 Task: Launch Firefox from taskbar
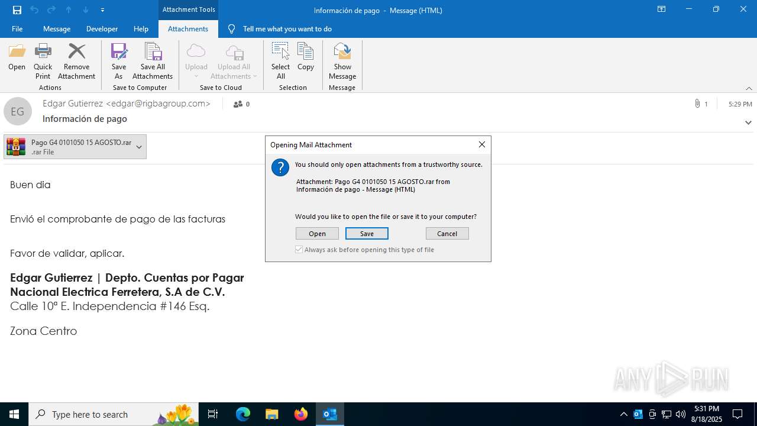pyautogui.click(x=301, y=414)
